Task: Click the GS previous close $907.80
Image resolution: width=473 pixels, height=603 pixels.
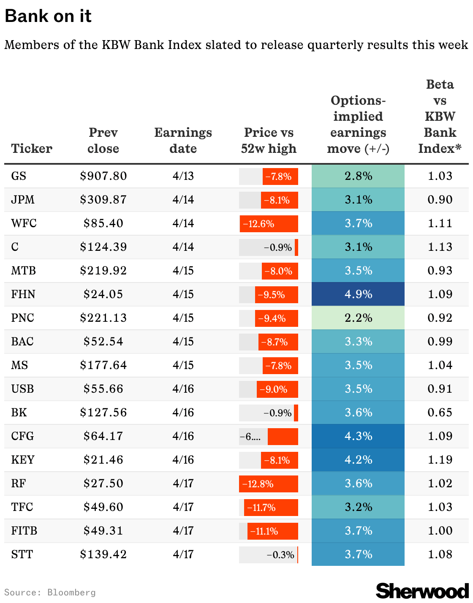Action: click(x=103, y=176)
